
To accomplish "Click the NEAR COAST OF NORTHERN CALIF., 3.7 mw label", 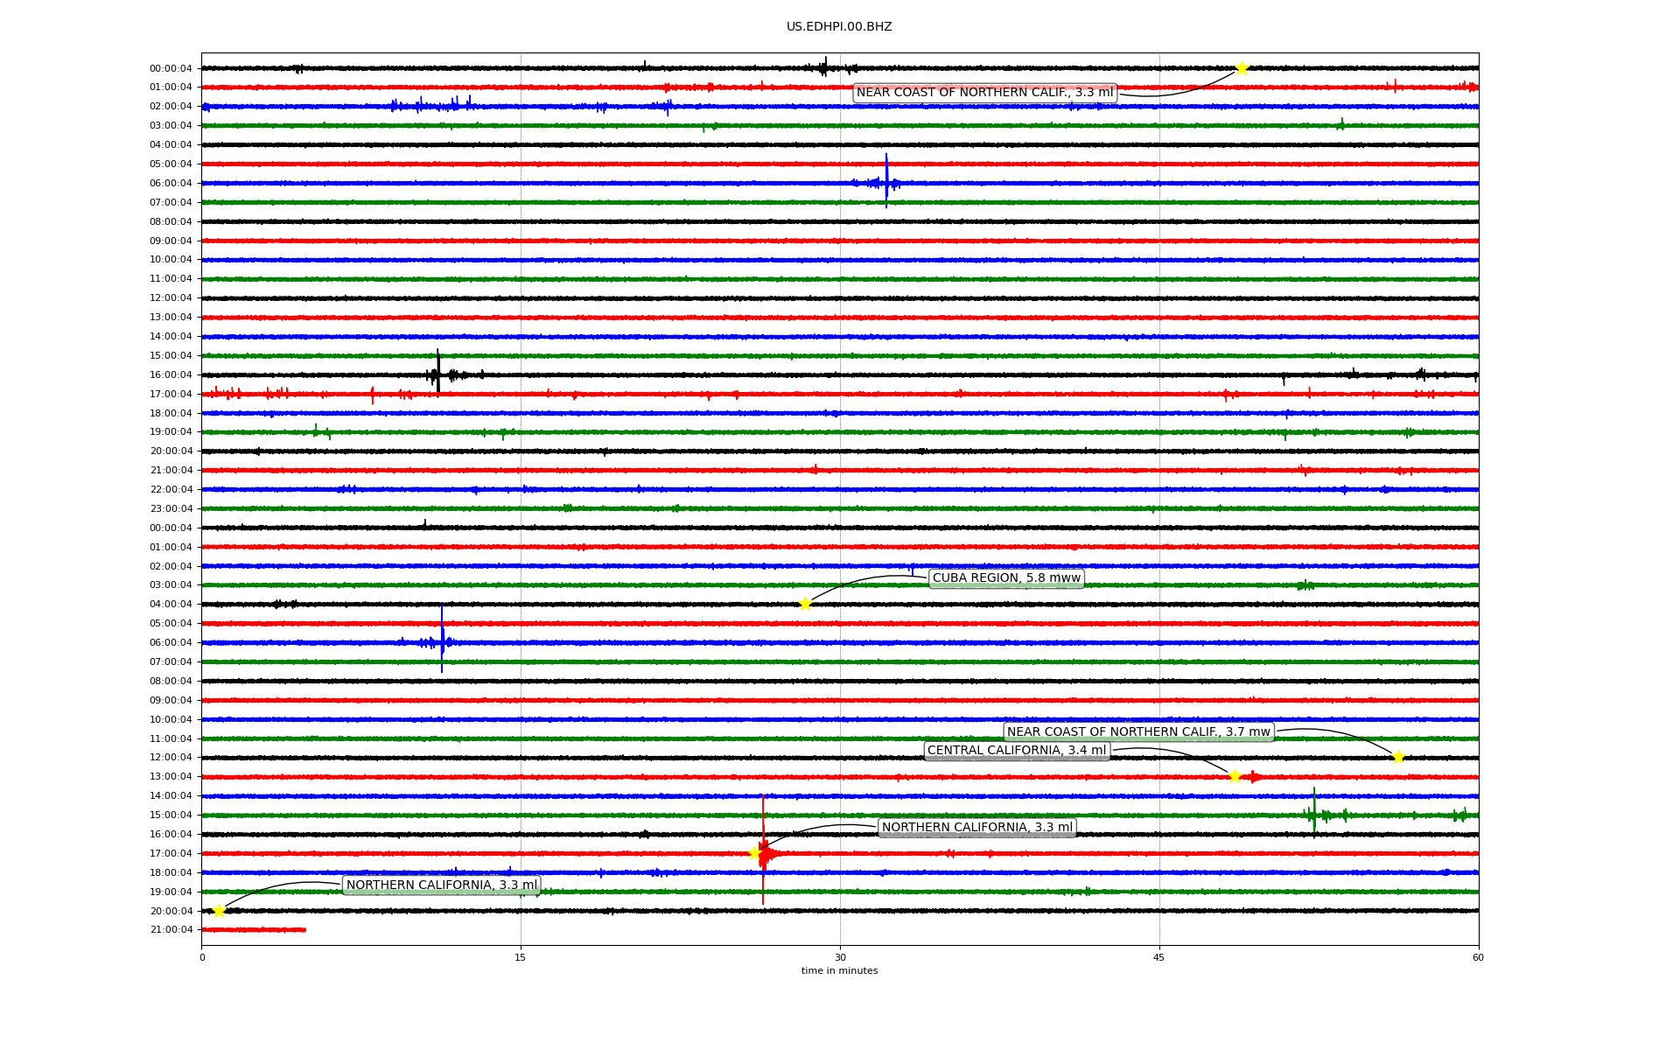I will [1137, 732].
